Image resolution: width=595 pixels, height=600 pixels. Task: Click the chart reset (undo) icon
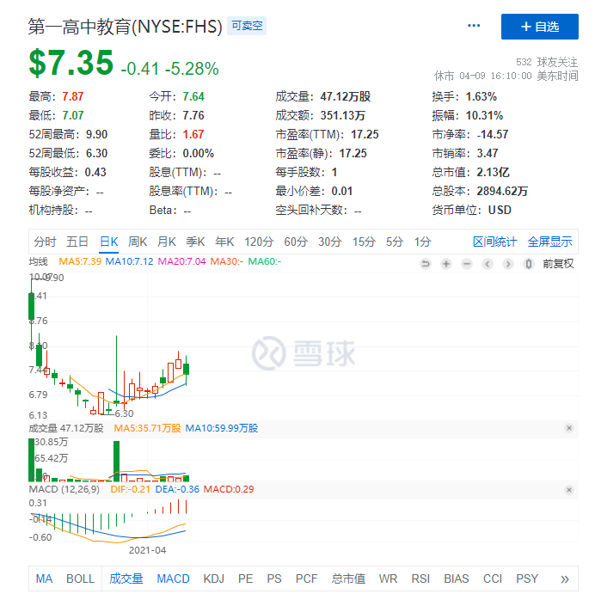[425, 264]
